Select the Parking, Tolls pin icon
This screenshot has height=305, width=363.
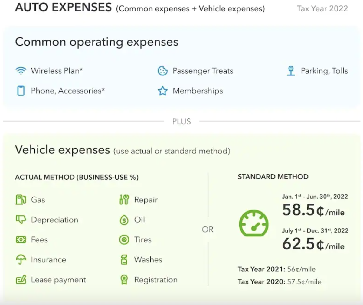[x=290, y=71]
